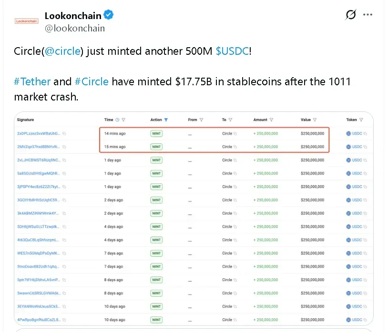This screenshot has width=388, height=332.
Task: Toggle the filter on the Amount column
Action: tap(271, 120)
